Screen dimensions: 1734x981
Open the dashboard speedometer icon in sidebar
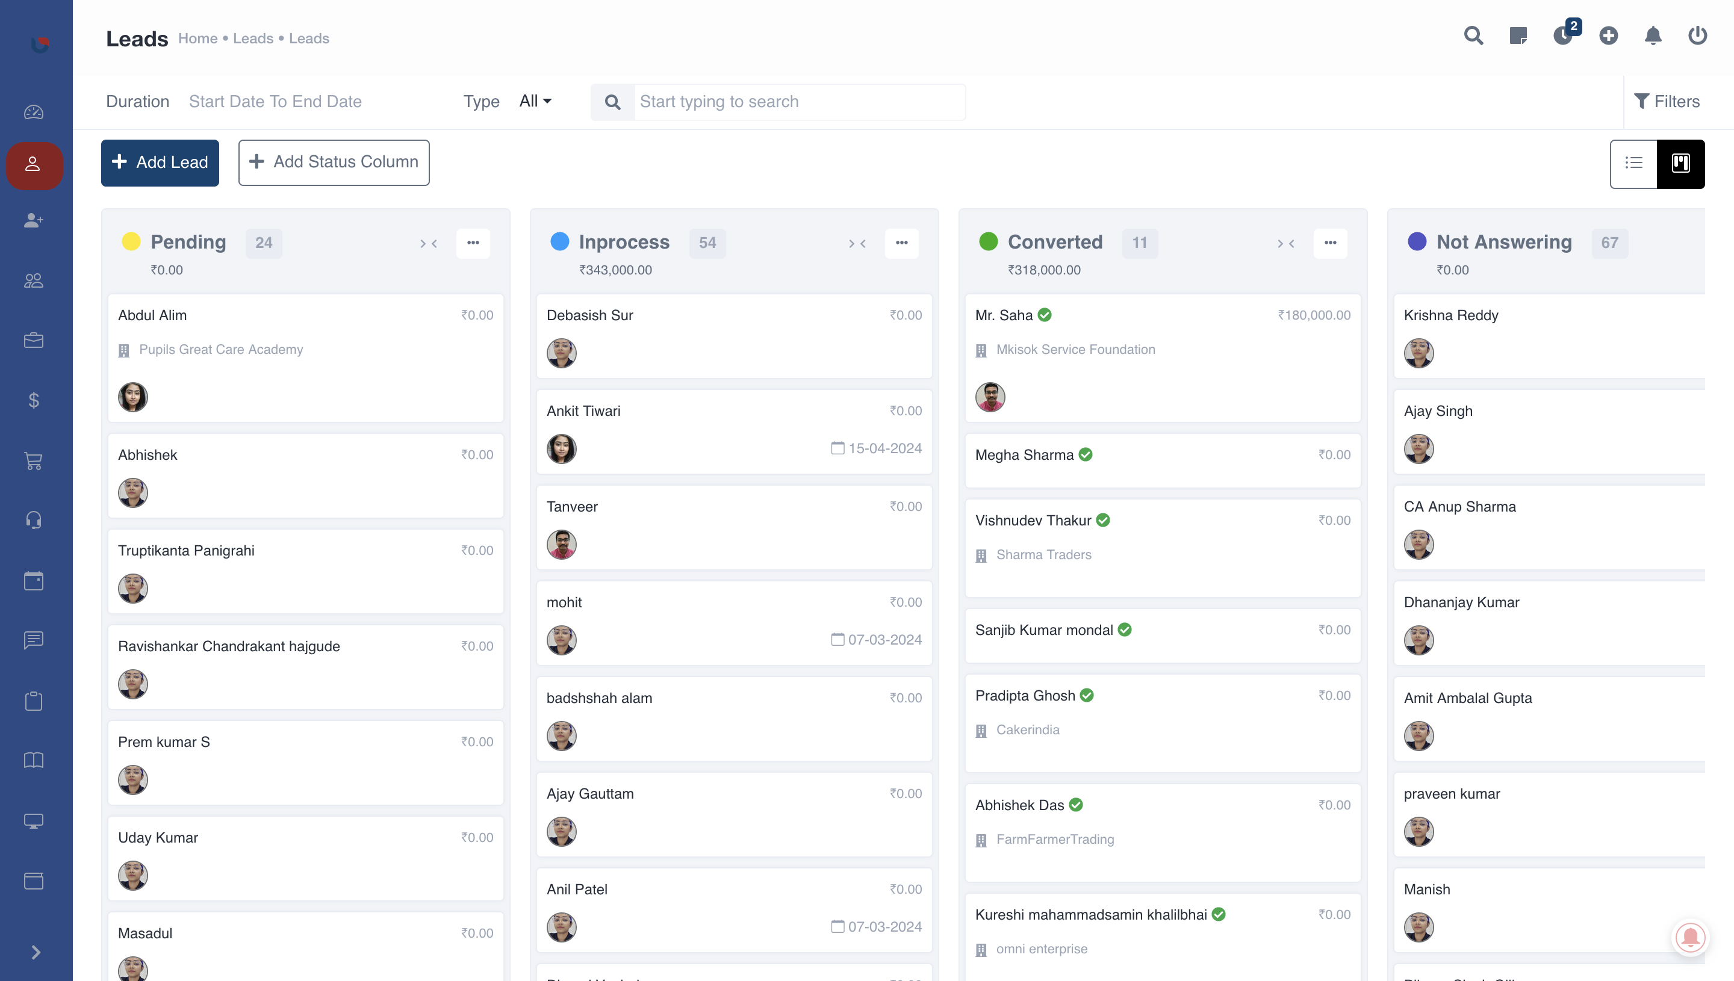click(x=34, y=113)
